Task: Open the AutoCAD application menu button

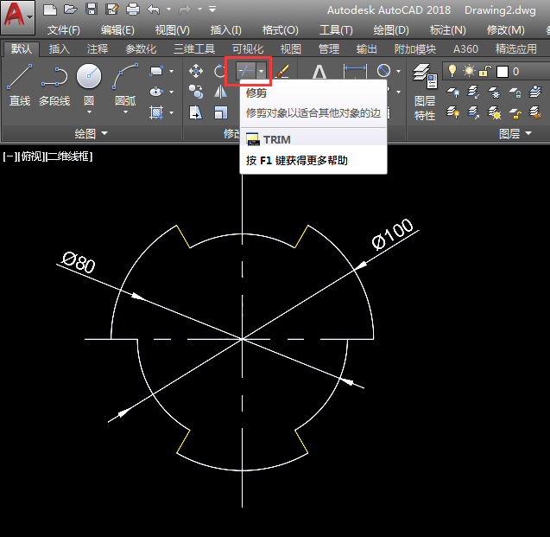Action: pyautogui.click(x=19, y=17)
